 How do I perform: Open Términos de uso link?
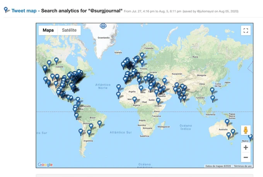(x=243, y=166)
